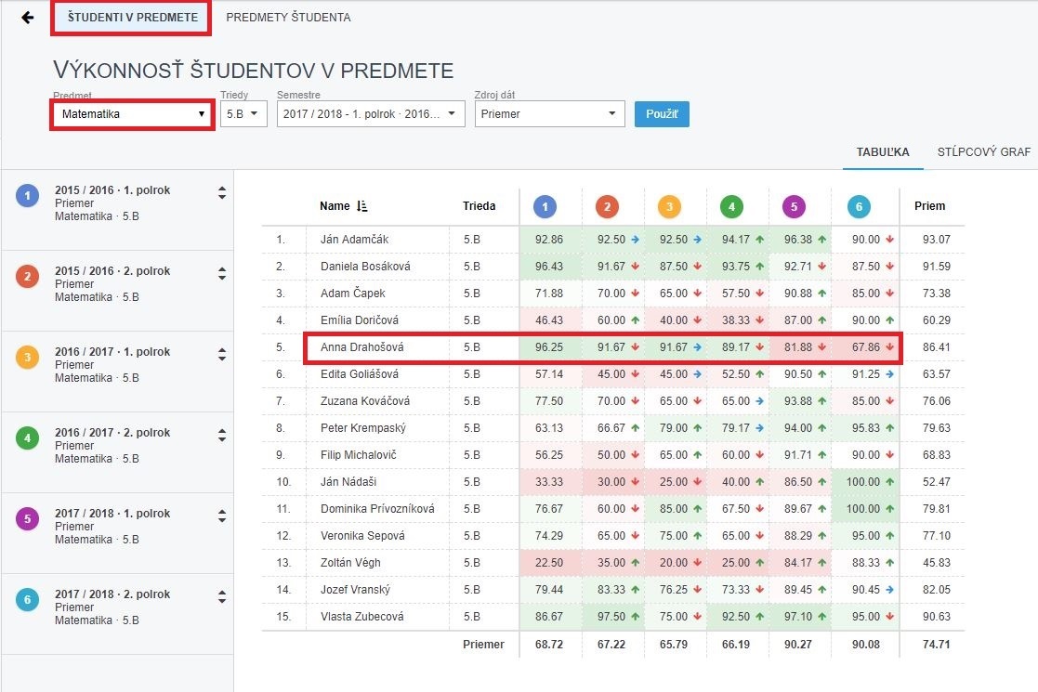
Task: Click purple circle 5 column header
Action: (x=794, y=206)
